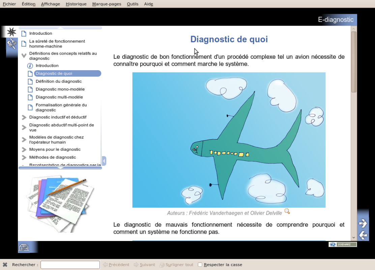Viewport: 375px width, 270px height.
Task: Click the compass star menu icon
Action: click(11, 32)
